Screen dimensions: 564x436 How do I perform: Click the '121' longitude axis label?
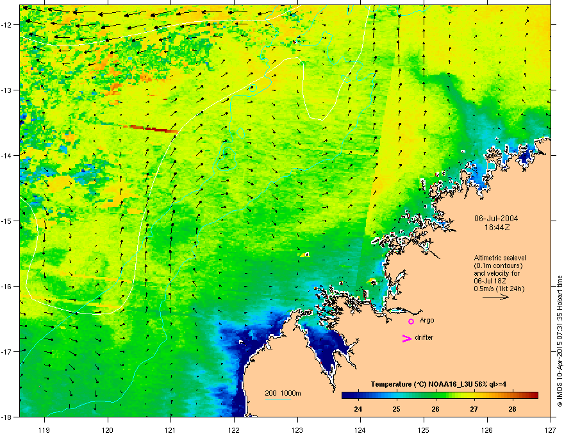click(x=170, y=430)
